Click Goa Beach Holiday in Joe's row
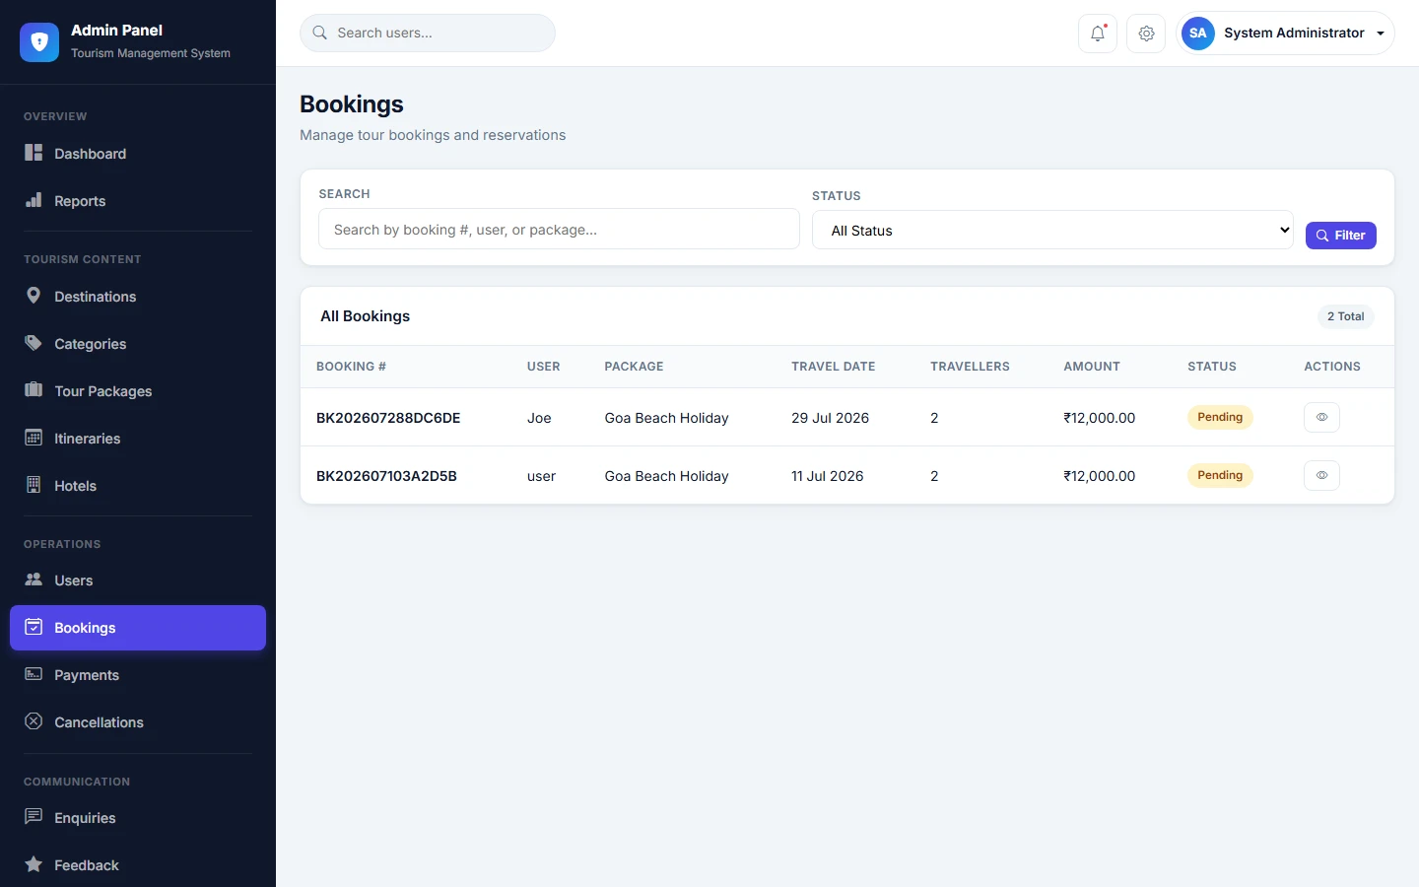Image resolution: width=1419 pixels, height=887 pixels. [666, 418]
